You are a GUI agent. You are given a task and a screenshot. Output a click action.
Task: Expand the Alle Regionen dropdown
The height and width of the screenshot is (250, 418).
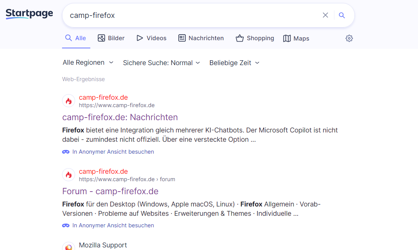[88, 62]
